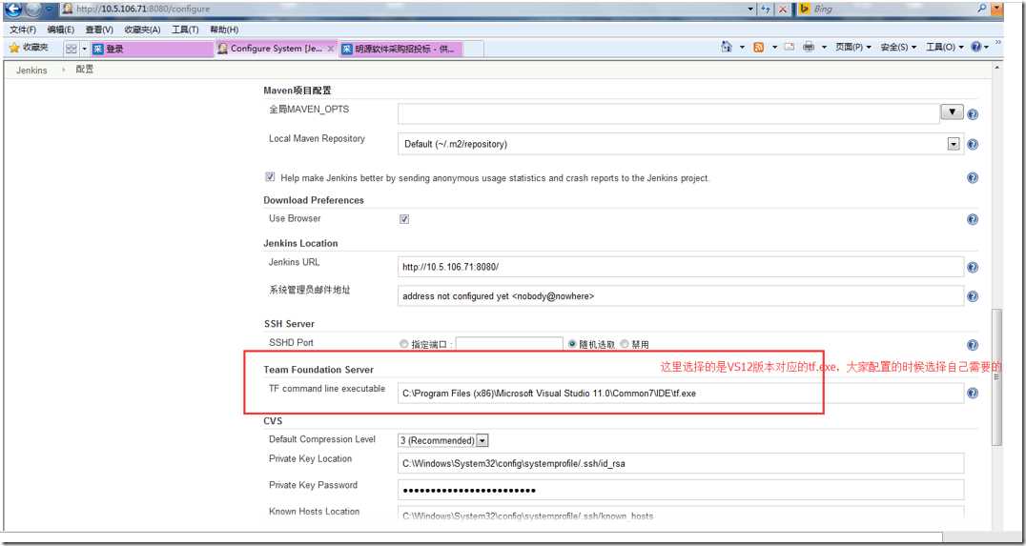1026x546 pixels.
Task: Open Default Compression Level dropdown
Action: [443, 441]
